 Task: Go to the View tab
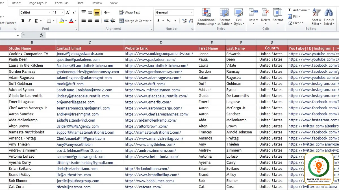pos(114,3)
